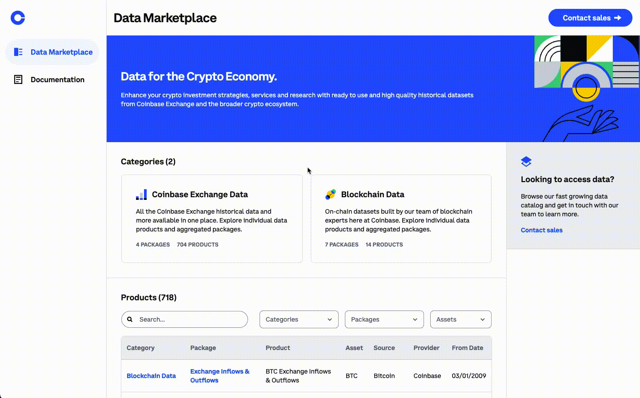Click the 704 PRODUCTS count label
The width and height of the screenshot is (640, 398).
(198, 245)
